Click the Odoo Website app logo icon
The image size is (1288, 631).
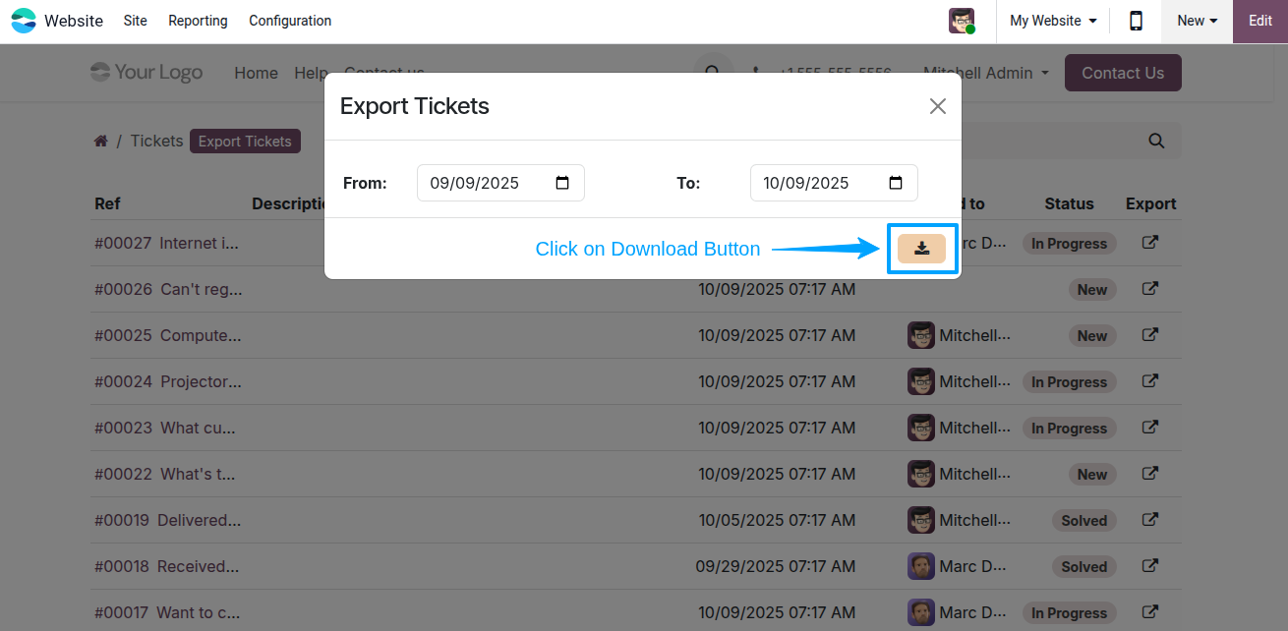(x=23, y=21)
